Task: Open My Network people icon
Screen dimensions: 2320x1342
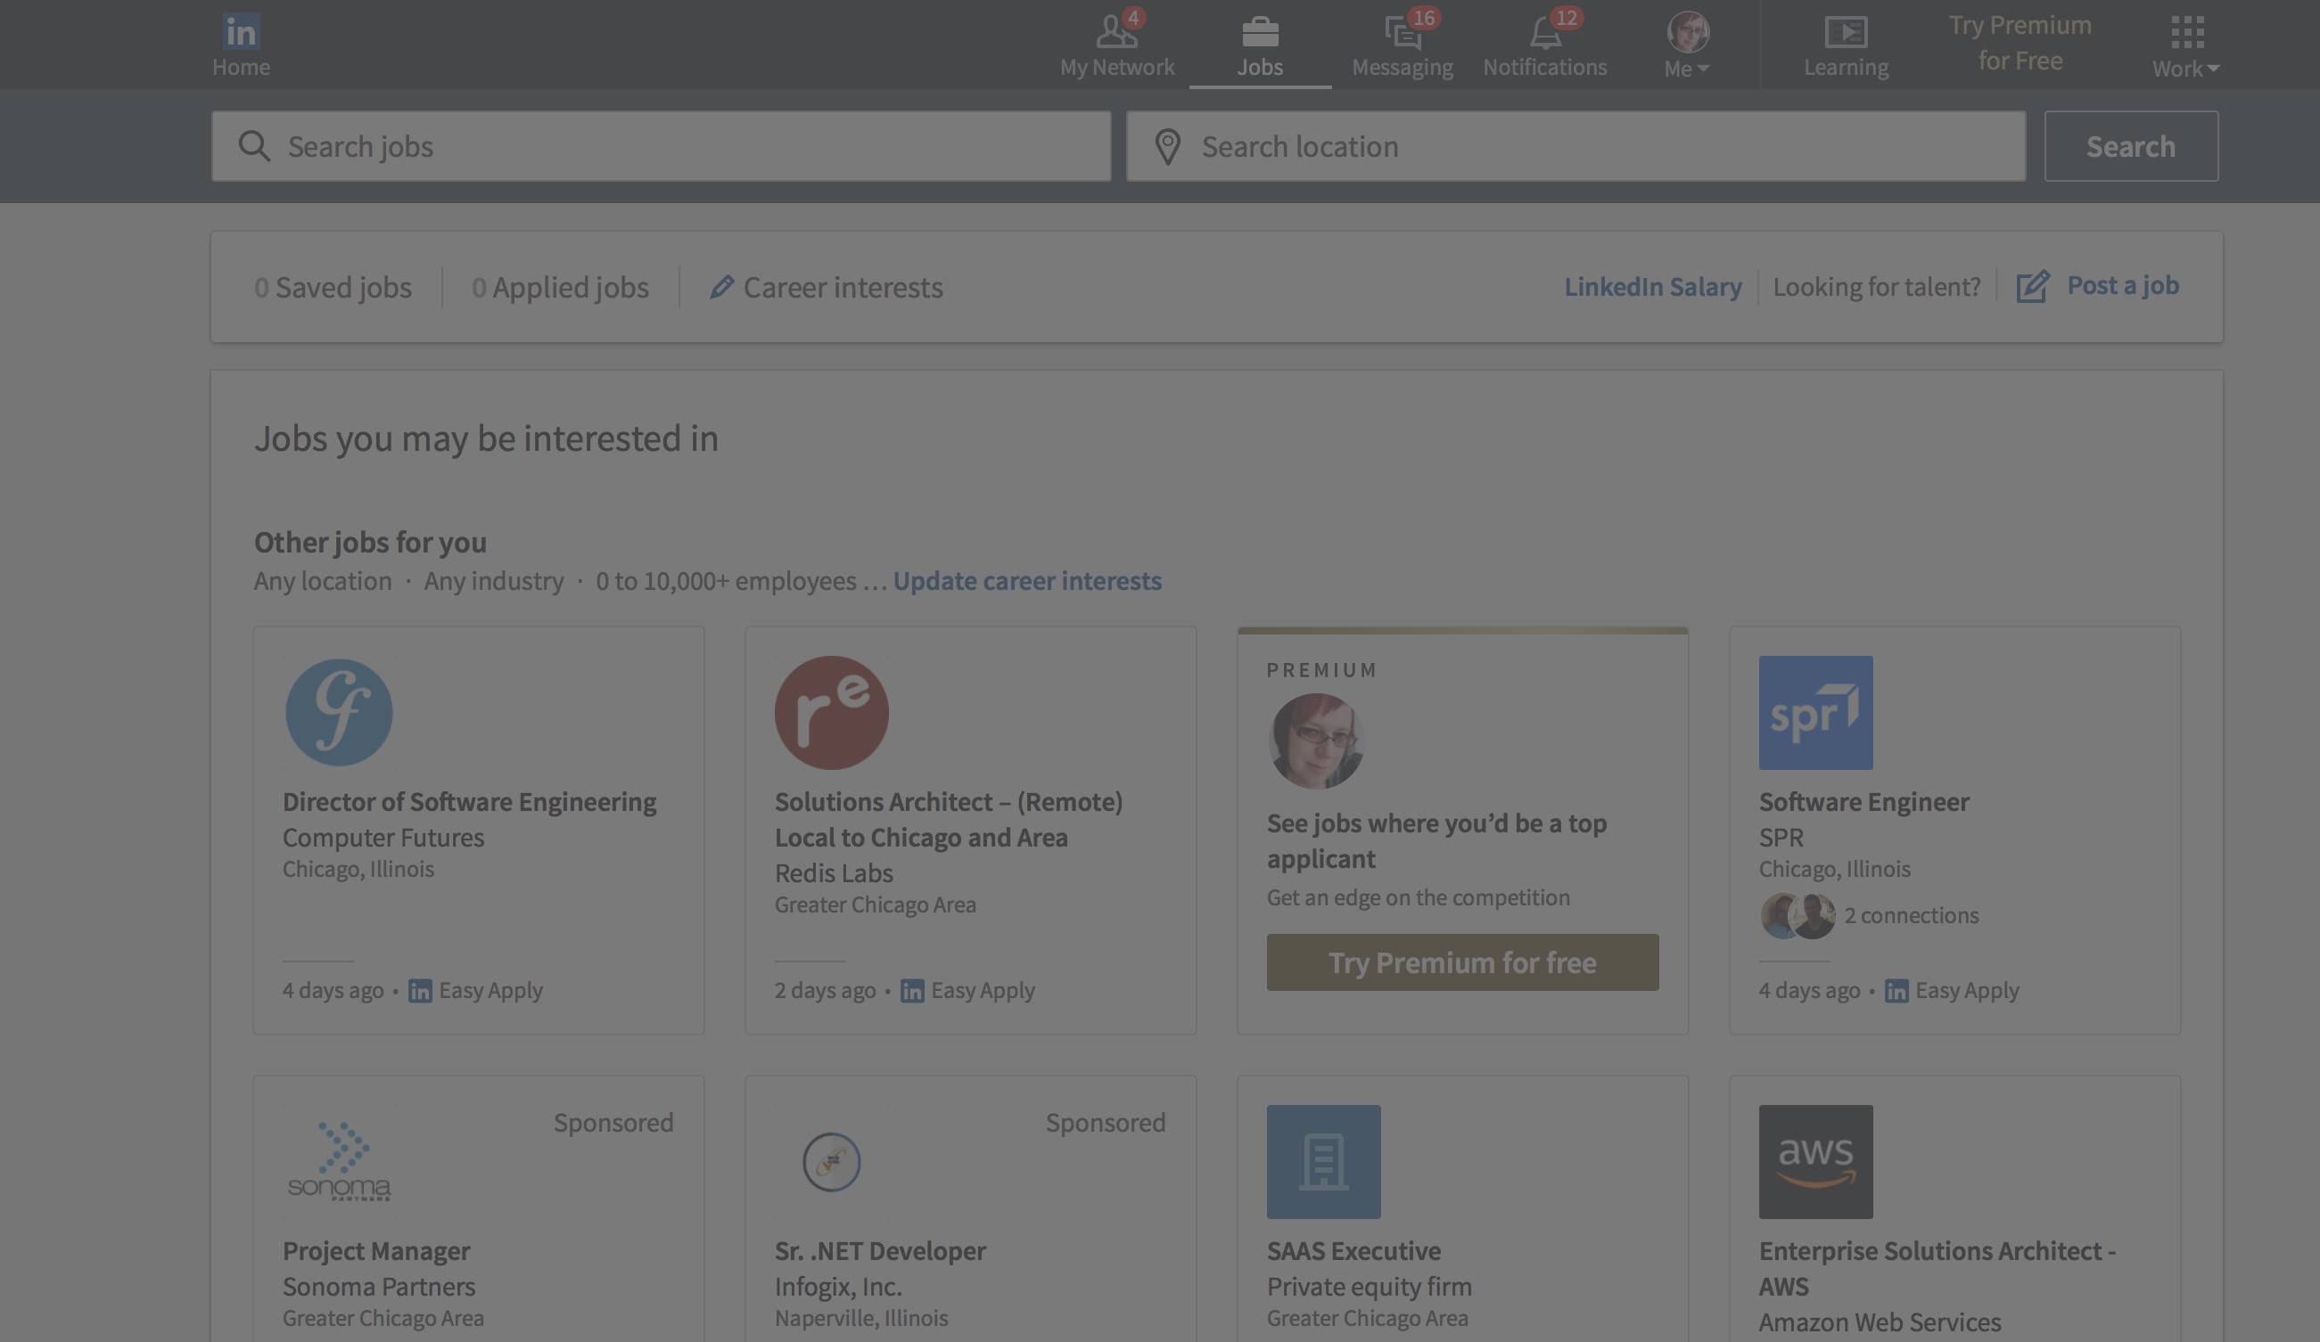Action: [1115, 32]
